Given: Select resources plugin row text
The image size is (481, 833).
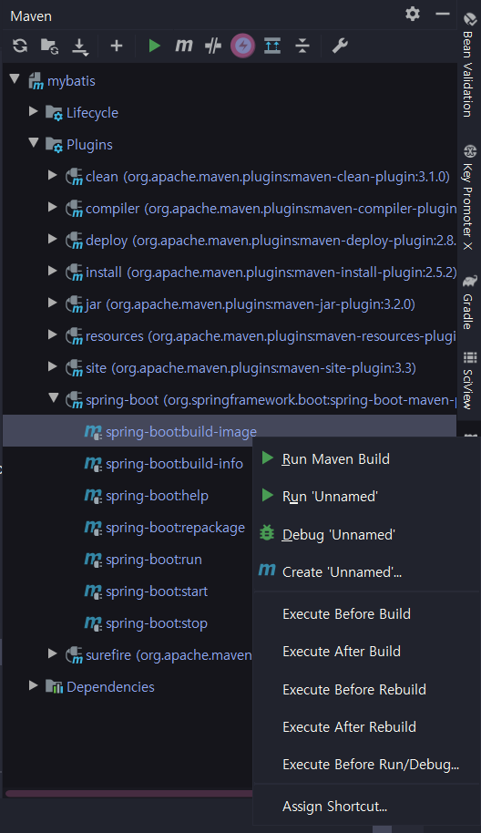Looking at the screenshot, I should [x=271, y=336].
